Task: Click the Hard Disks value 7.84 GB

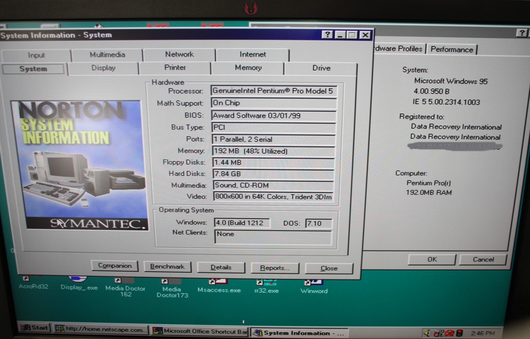Action: pyautogui.click(x=273, y=174)
